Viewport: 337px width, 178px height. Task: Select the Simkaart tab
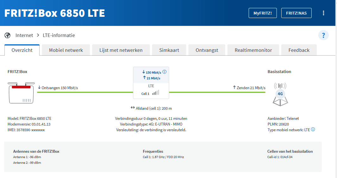169,50
